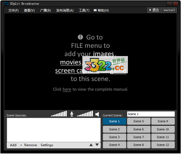Move source up with up arrow

(x=91, y=145)
